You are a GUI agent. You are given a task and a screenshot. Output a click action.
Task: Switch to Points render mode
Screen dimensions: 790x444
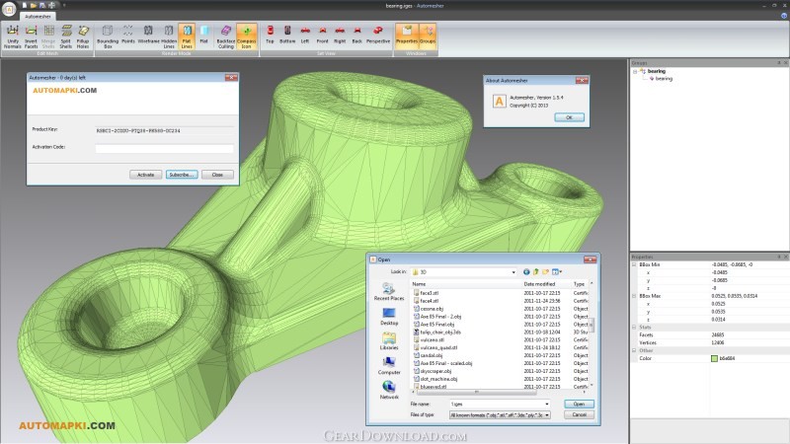[128, 37]
